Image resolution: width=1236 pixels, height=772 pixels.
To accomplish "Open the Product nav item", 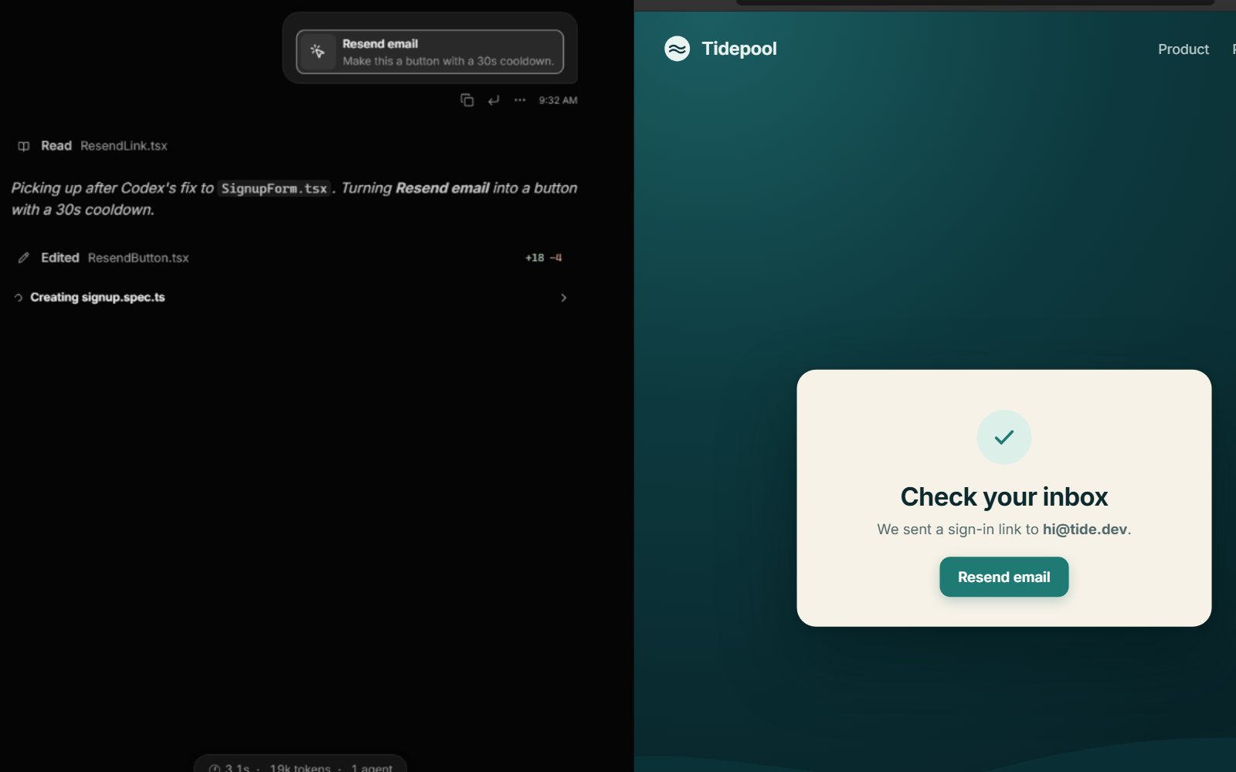I will (x=1183, y=49).
